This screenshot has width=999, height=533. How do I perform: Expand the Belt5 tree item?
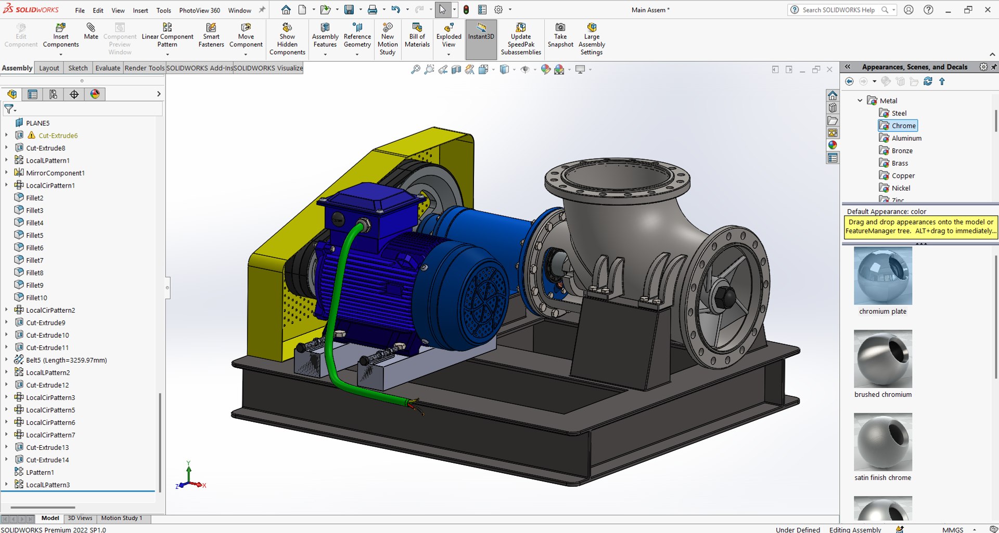[x=6, y=359]
